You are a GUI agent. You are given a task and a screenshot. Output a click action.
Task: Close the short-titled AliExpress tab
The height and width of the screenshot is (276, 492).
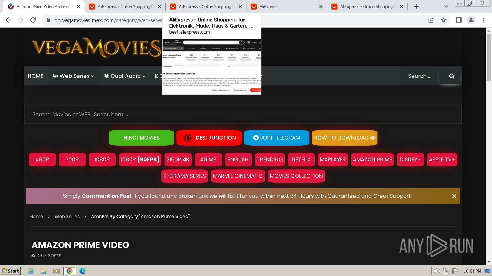(321, 7)
